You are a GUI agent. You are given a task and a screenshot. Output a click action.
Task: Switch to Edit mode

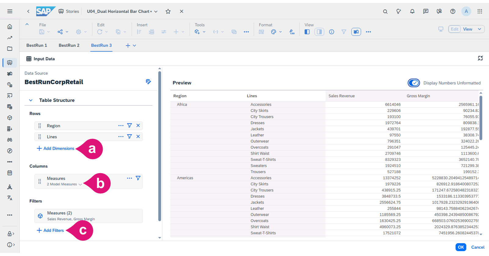click(x=454, y=29)
